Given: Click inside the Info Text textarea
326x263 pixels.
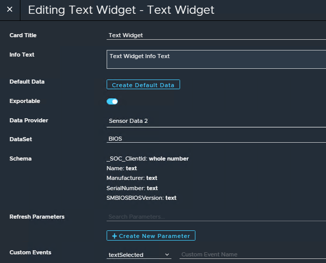Looking at the screenshot, I should (216, 60).
